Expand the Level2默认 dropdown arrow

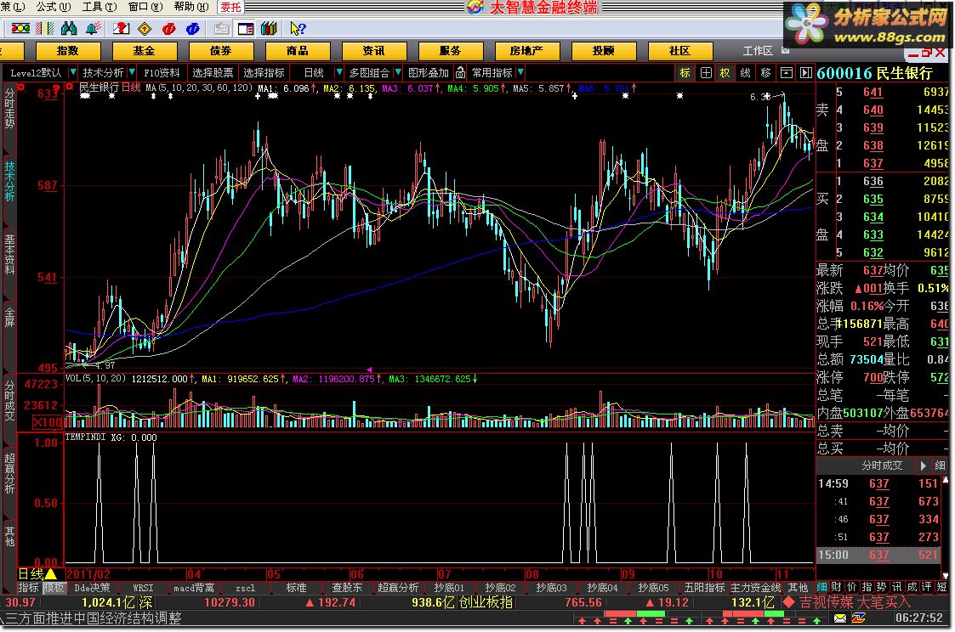point(72,72)
